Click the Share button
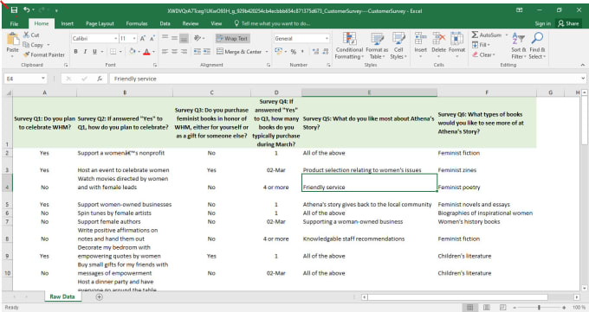589x312 pixels. click(568, 23)
